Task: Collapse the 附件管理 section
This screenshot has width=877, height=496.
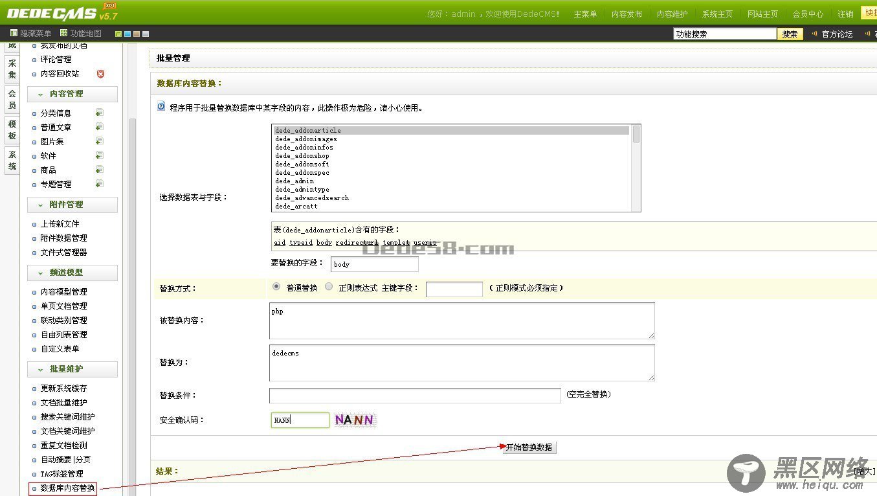Action: [72, 205]
